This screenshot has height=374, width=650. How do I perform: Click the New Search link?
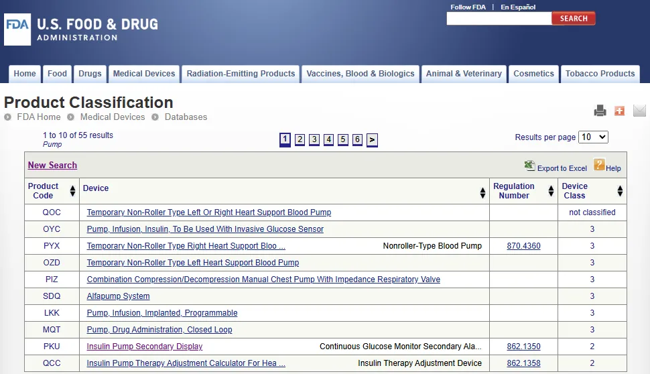click(53, 165)
